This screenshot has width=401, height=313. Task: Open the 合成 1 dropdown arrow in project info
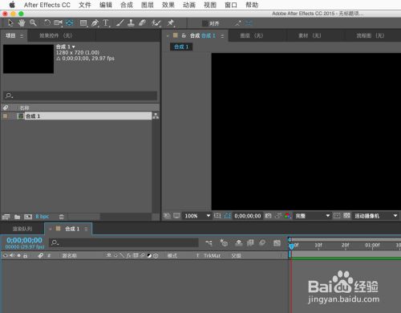coord(74,47)
